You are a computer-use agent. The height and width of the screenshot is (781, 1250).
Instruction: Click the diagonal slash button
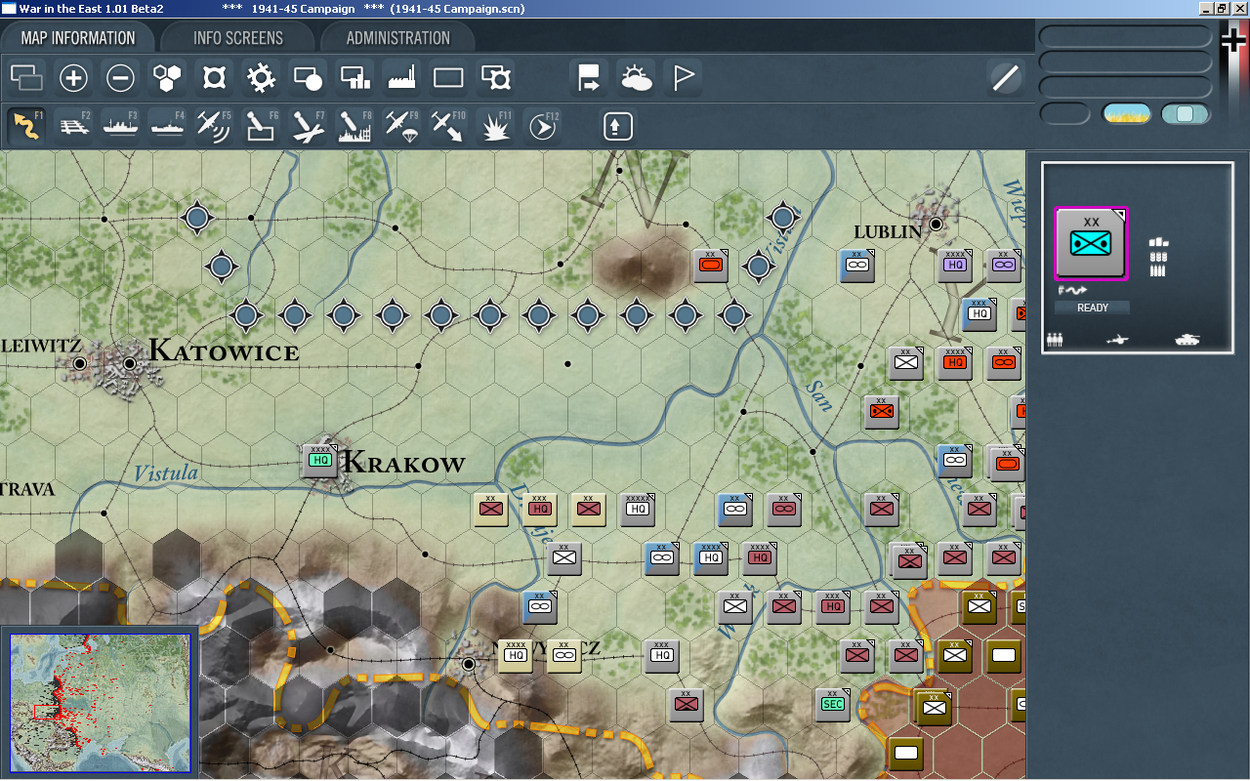(x=1005, y=77)
